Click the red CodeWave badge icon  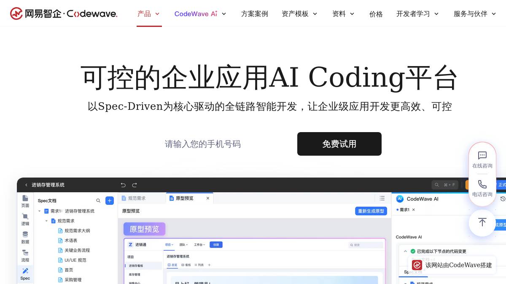point(417,265)
